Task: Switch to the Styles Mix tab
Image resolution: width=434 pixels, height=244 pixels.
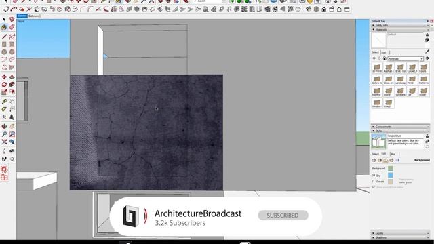Action: point(393,154)
